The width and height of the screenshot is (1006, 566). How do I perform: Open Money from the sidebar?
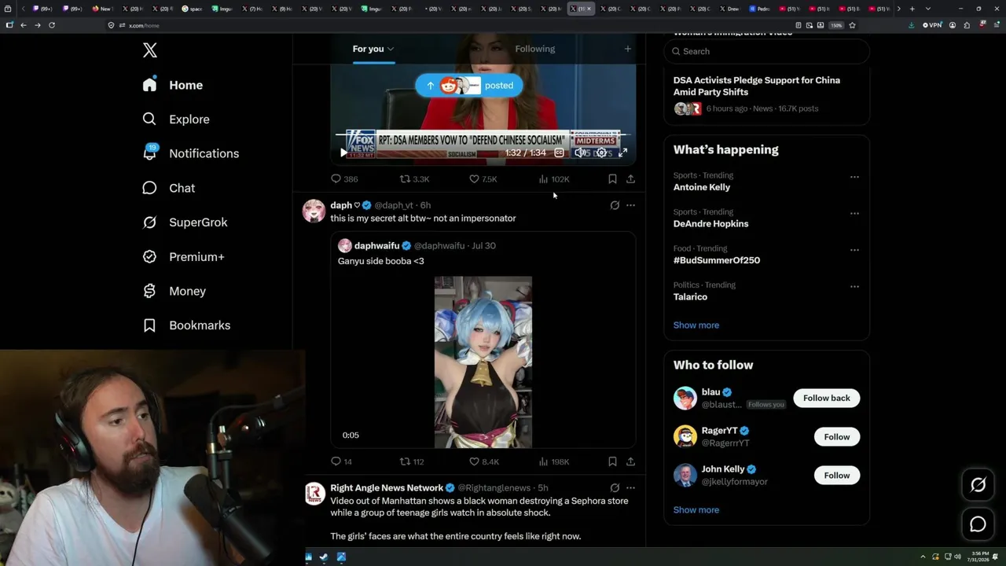pos(174,291)
